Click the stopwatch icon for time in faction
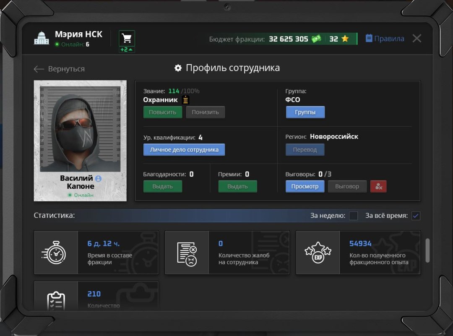The height and width of the screenshot is (336, 453). pyautogui.click(x=54, y=252)
